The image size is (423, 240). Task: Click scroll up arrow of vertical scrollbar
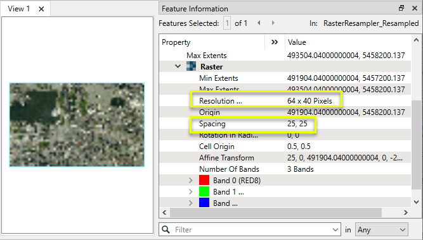[416, 40]
